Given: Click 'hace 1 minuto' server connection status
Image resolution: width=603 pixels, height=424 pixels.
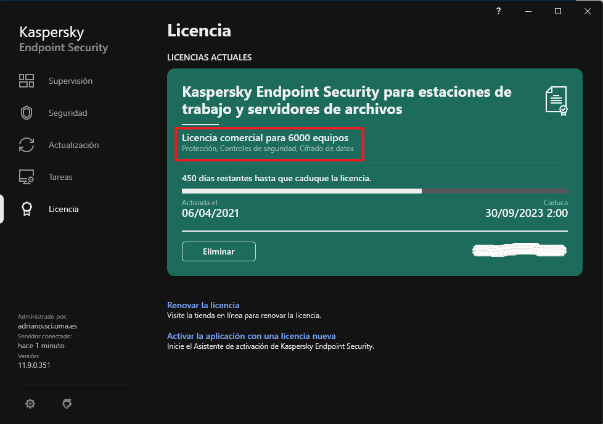Looking at the screenshot, I should coord(41,346).
